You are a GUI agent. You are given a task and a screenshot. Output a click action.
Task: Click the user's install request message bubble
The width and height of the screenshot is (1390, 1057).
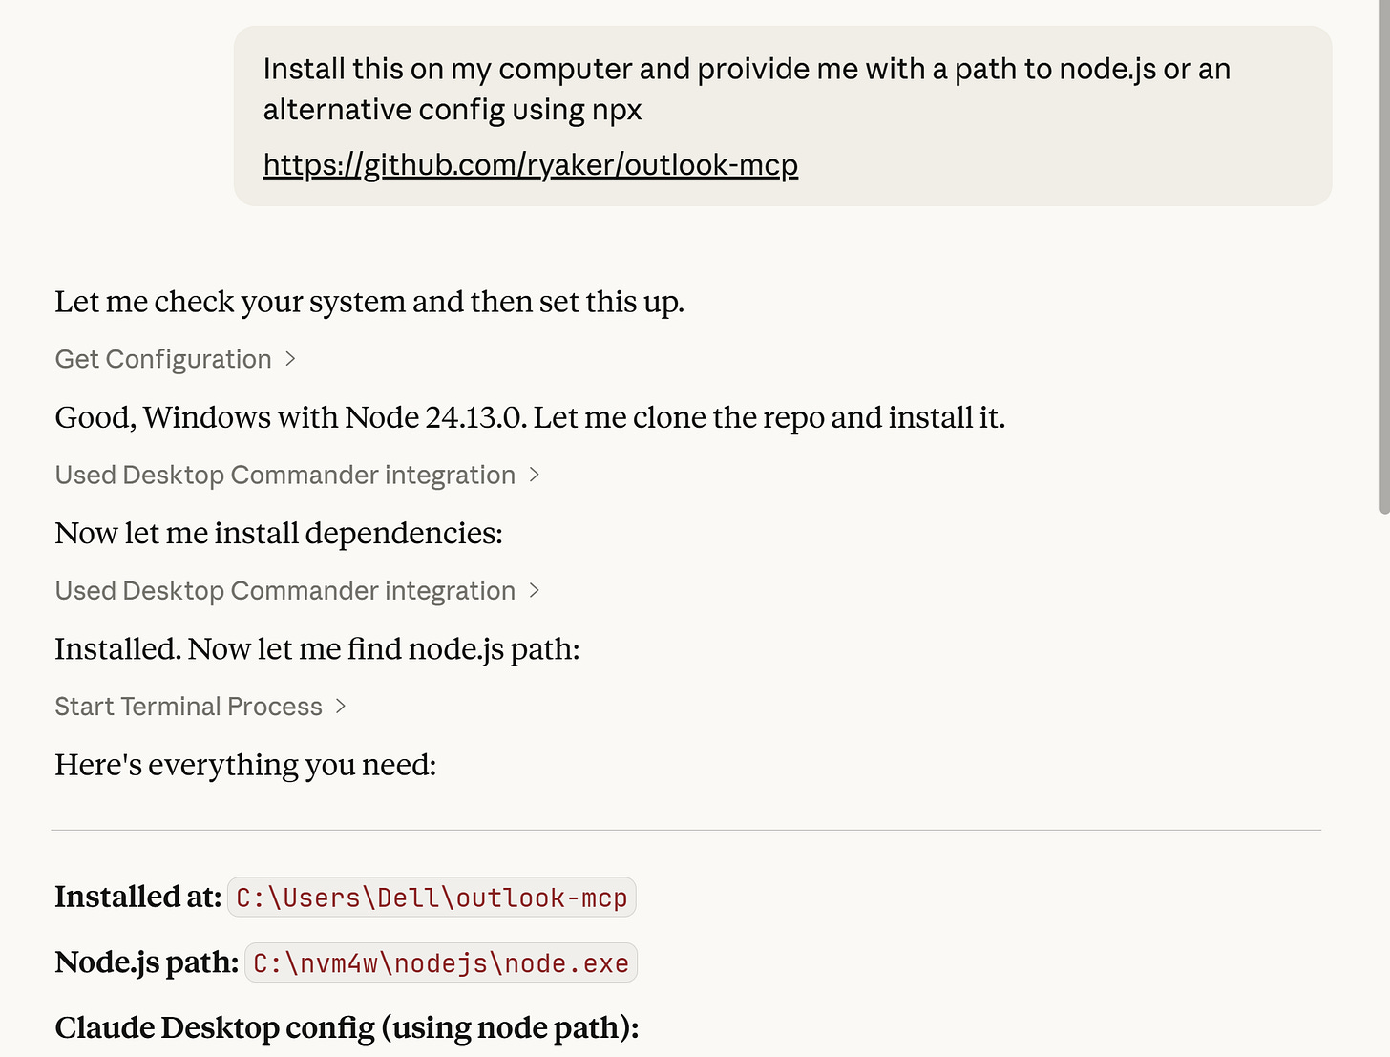tap(783, 115)
